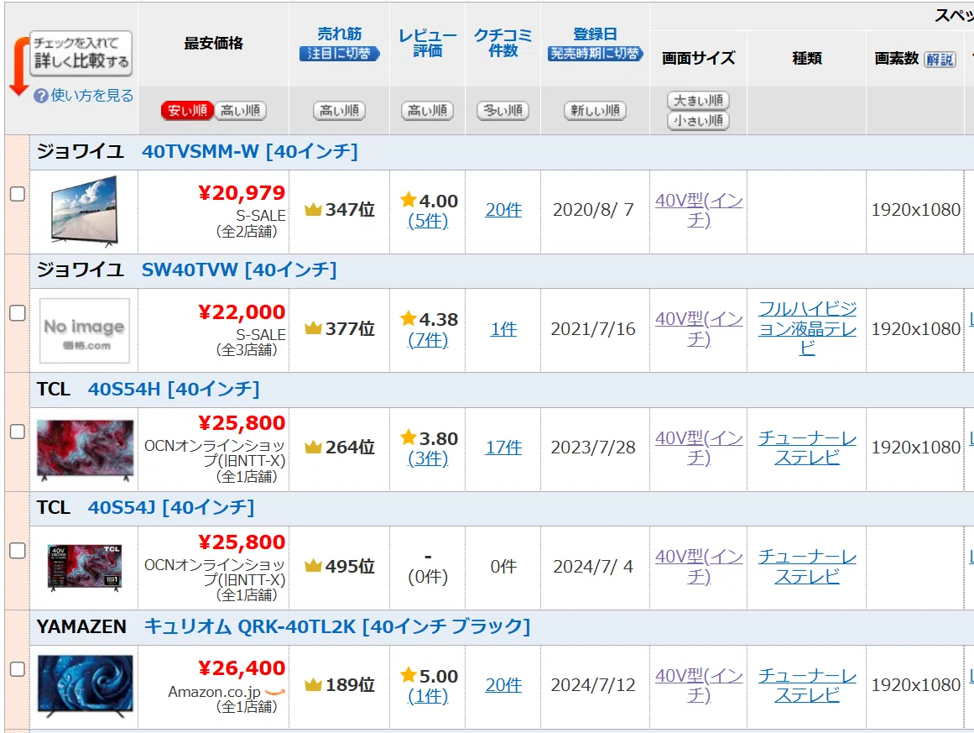The width and height of the screenshot is (974, 733).
Task: Click 40V型(インチ) link in 40S54J row
Action: [699, 567]
